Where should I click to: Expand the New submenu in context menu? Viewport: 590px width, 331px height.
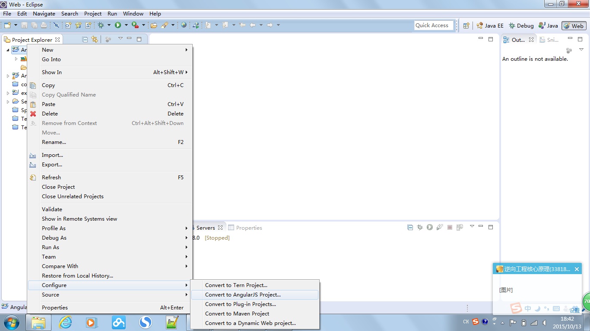pyautogui.click(x=110, y=50)
